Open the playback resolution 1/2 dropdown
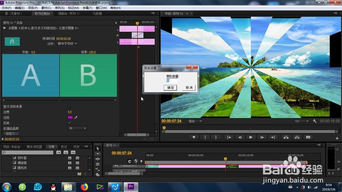 click(301, 121)
